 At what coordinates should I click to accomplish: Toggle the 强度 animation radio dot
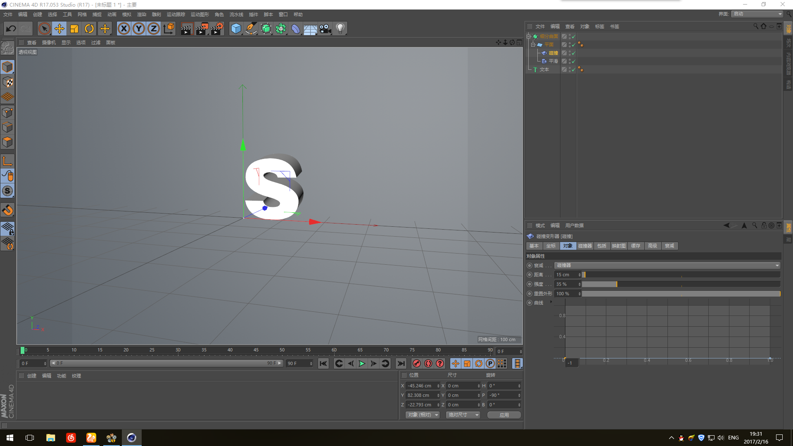[529, 284]
